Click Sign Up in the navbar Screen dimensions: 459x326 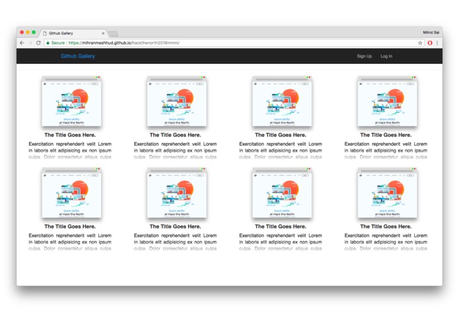tap(364, 56)
